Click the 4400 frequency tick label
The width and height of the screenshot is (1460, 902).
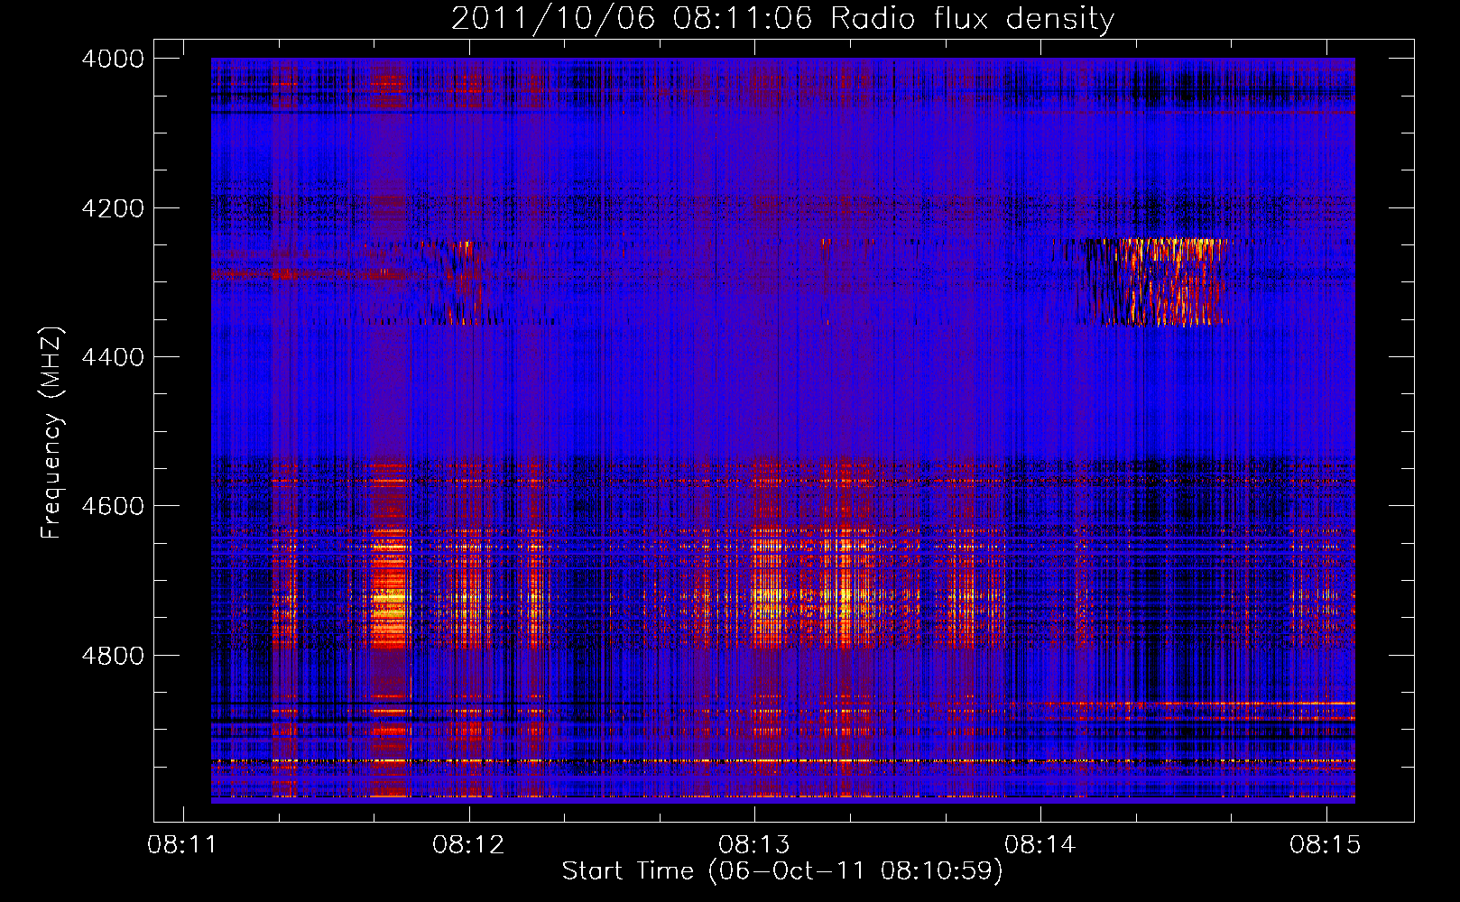(113, 357)
